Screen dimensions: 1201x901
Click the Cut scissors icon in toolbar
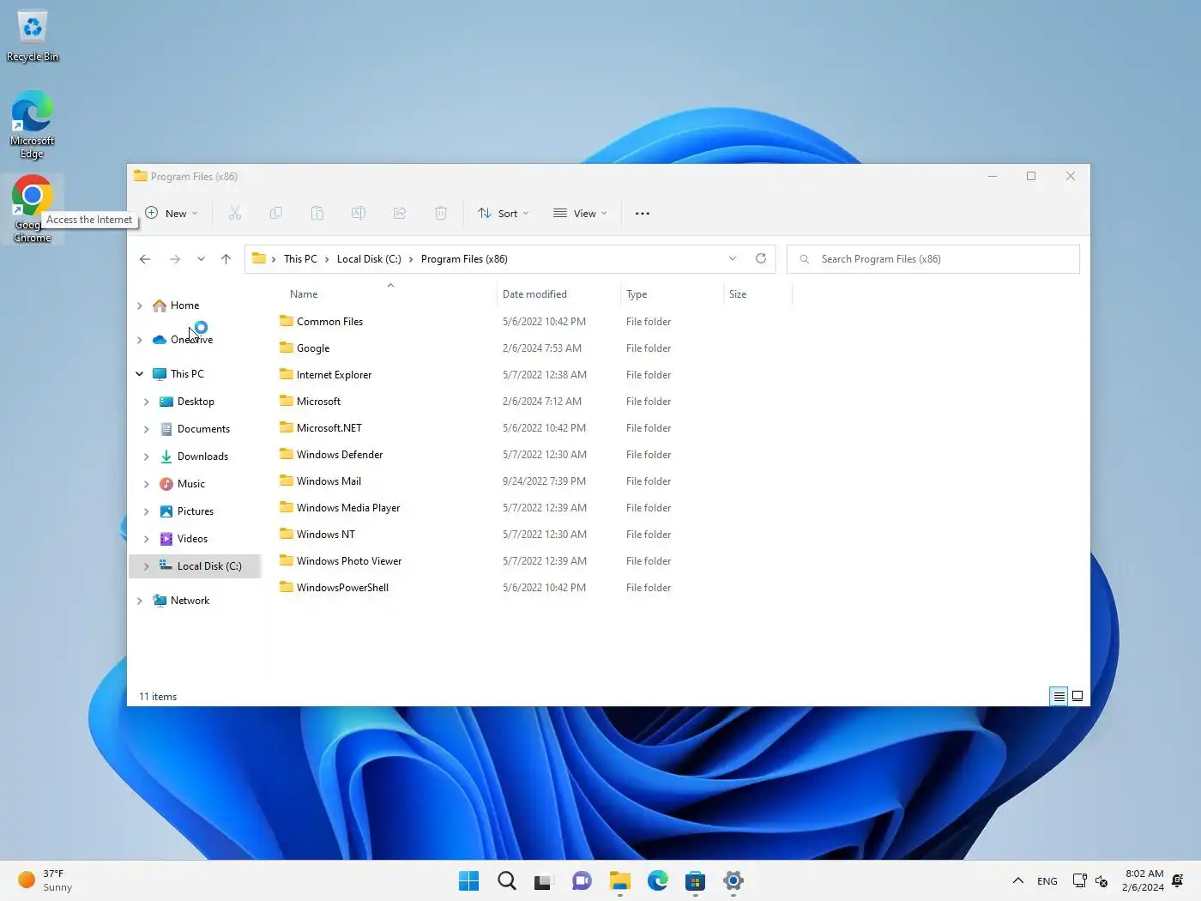tap(235, 213)
